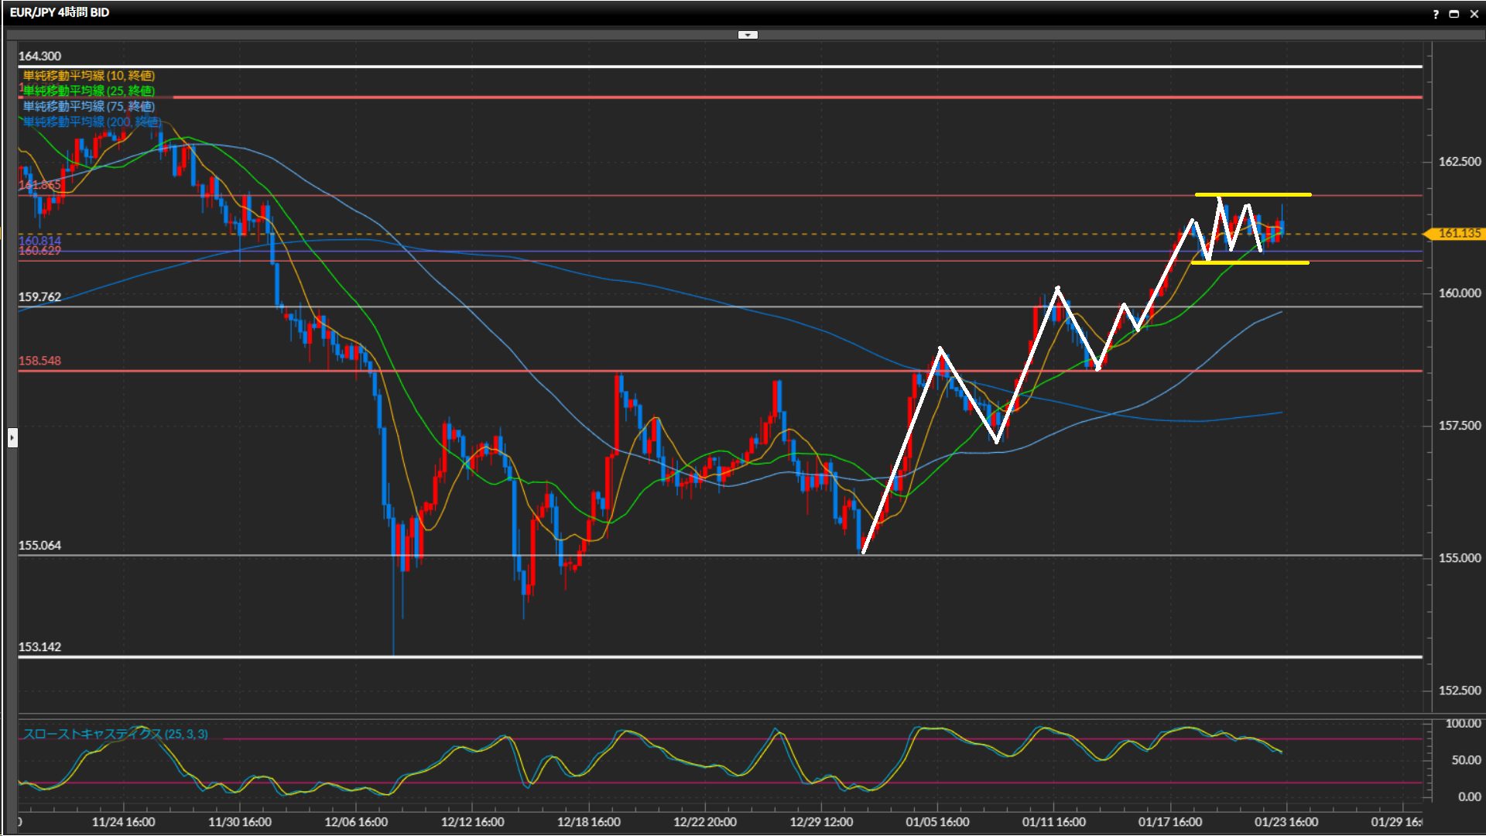Select the upper yellow range line
The height and width of the screenshot is (836, 1486).
click(1285, 194)
